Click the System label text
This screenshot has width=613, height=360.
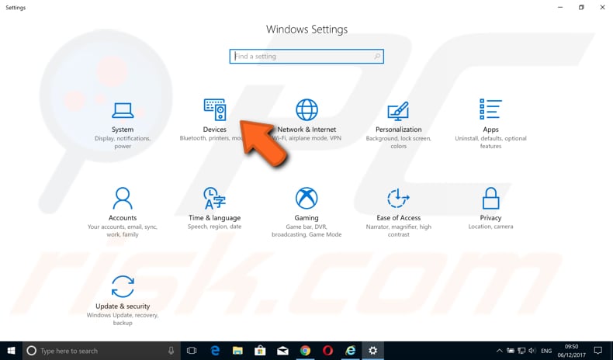(x=123, y=130)
